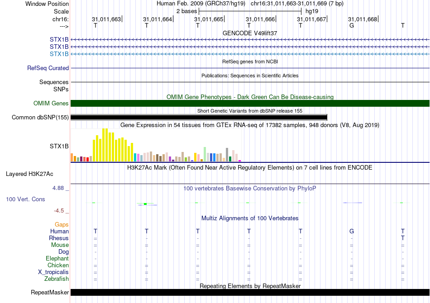This screenshot has height=303, width=430.
Task: Click the RepeatMasker black repeat bar
Action: [250, 292]
